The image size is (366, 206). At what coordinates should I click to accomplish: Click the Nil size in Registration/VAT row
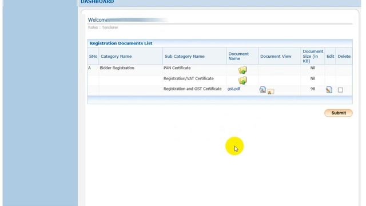[313, 78]
